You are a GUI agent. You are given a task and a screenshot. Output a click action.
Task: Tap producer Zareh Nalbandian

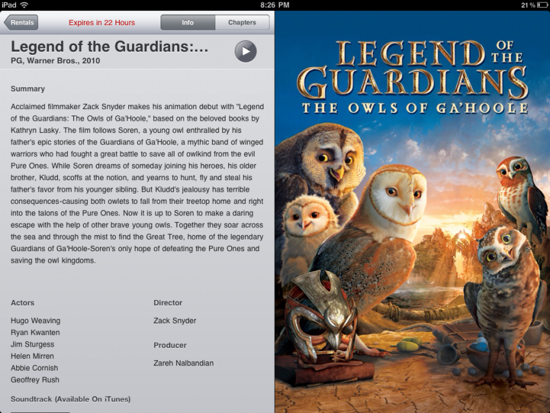click(184, 363)
